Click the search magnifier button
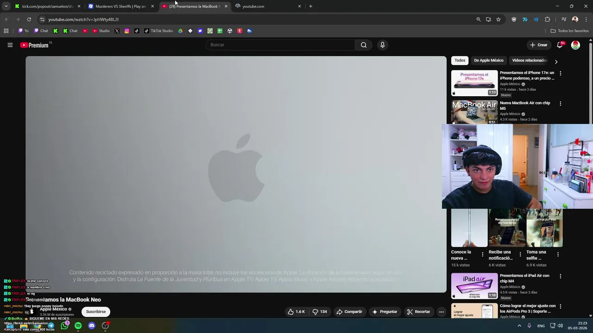Image resolution: width=593 pixels, height=333 pixels. [364, 45]
